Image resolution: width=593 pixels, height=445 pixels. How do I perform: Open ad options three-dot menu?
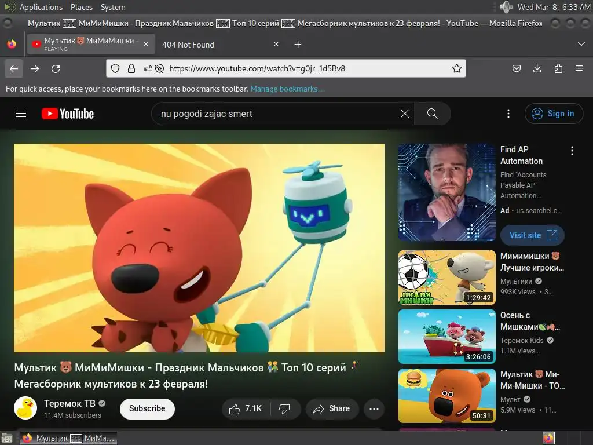[x=572, y=151]
